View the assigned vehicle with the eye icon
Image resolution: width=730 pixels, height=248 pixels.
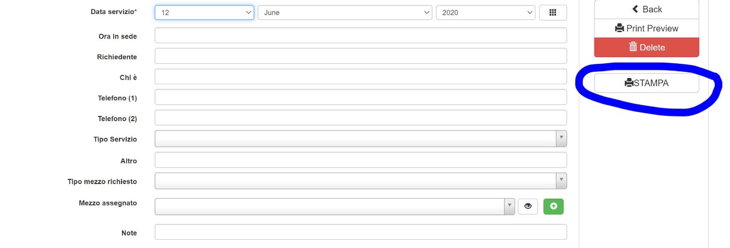(x=528, y=206)
